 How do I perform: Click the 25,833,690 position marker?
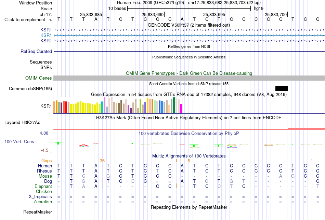pyautogui.click(x=153, y=14)
